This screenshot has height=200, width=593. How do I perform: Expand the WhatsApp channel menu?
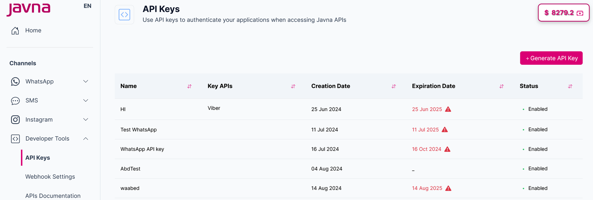coord(86,82)
